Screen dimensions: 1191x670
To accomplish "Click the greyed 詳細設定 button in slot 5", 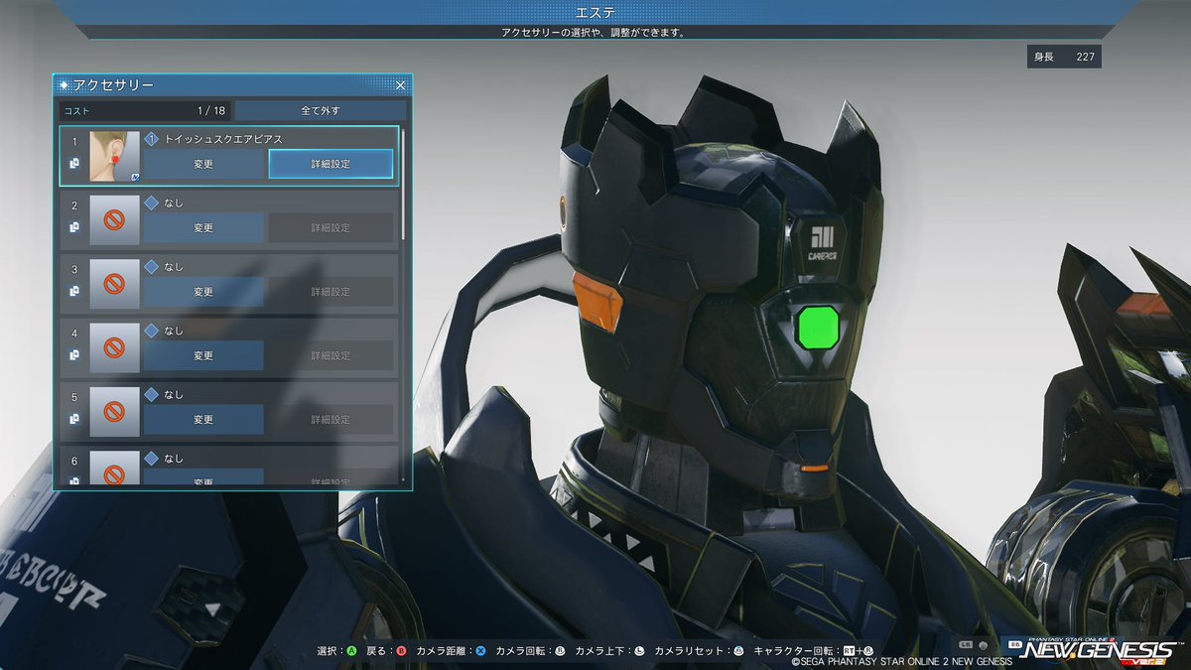I will [x=331, y=419].
